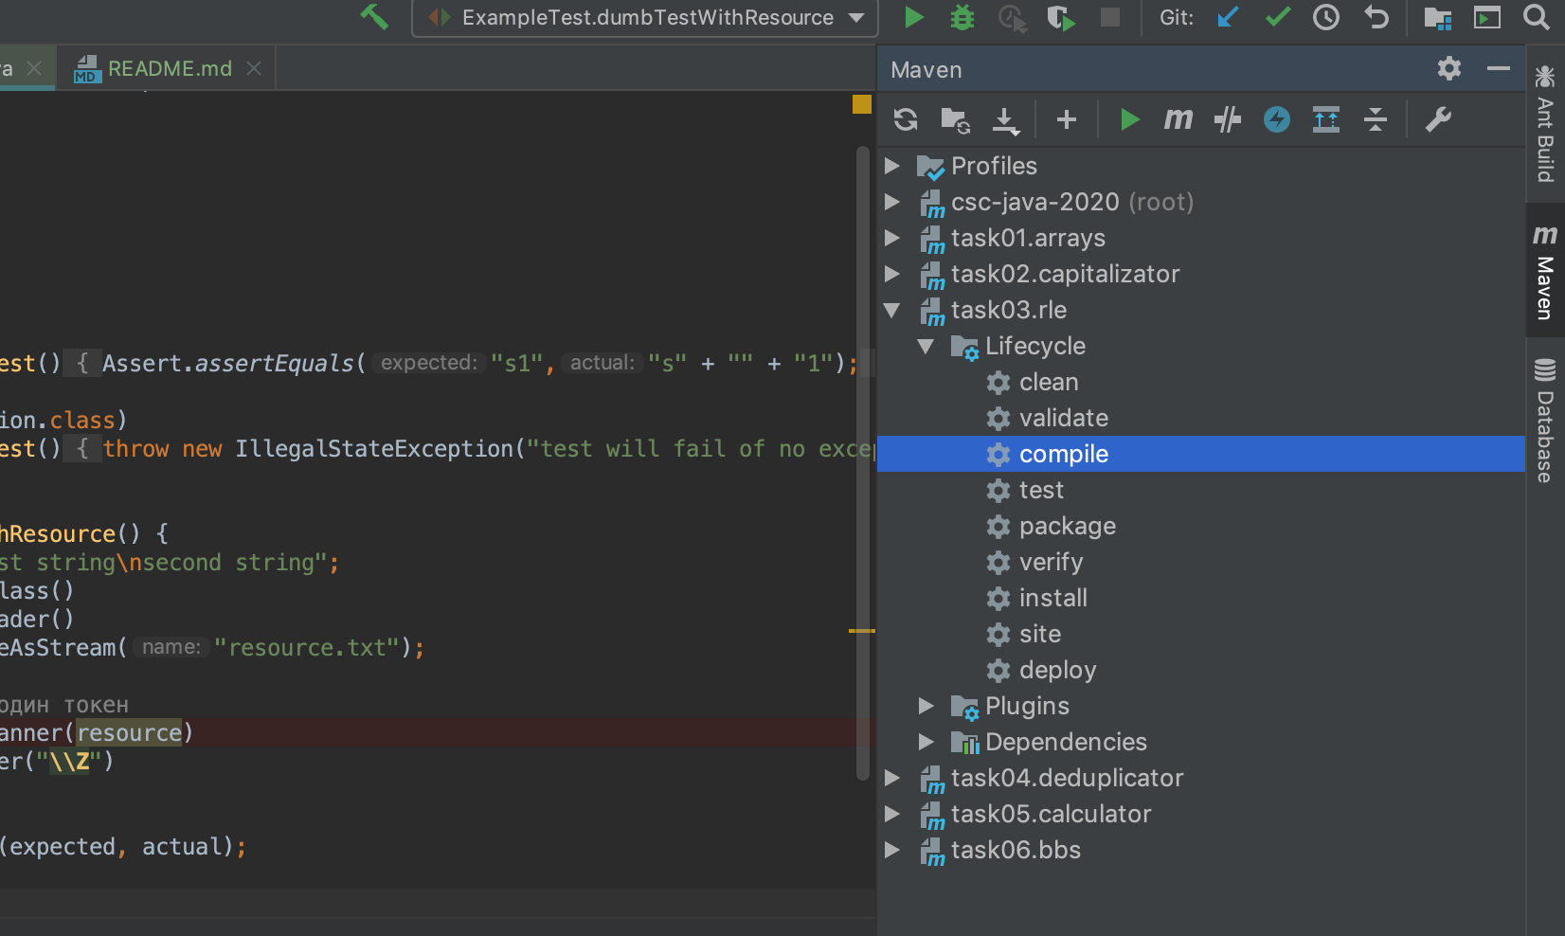This screenshot has width=1565, height=936.
Task: Click the profiler run icon in the top toolbar
Action: (1012, 18)
